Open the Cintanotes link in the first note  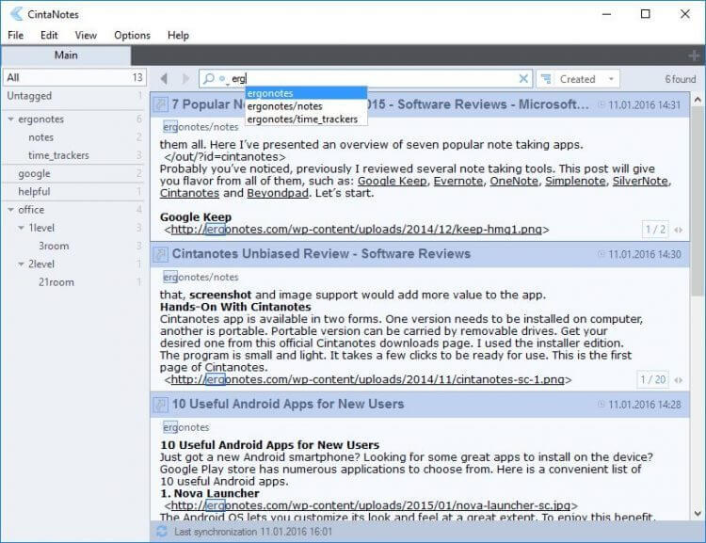coord(189,193)
